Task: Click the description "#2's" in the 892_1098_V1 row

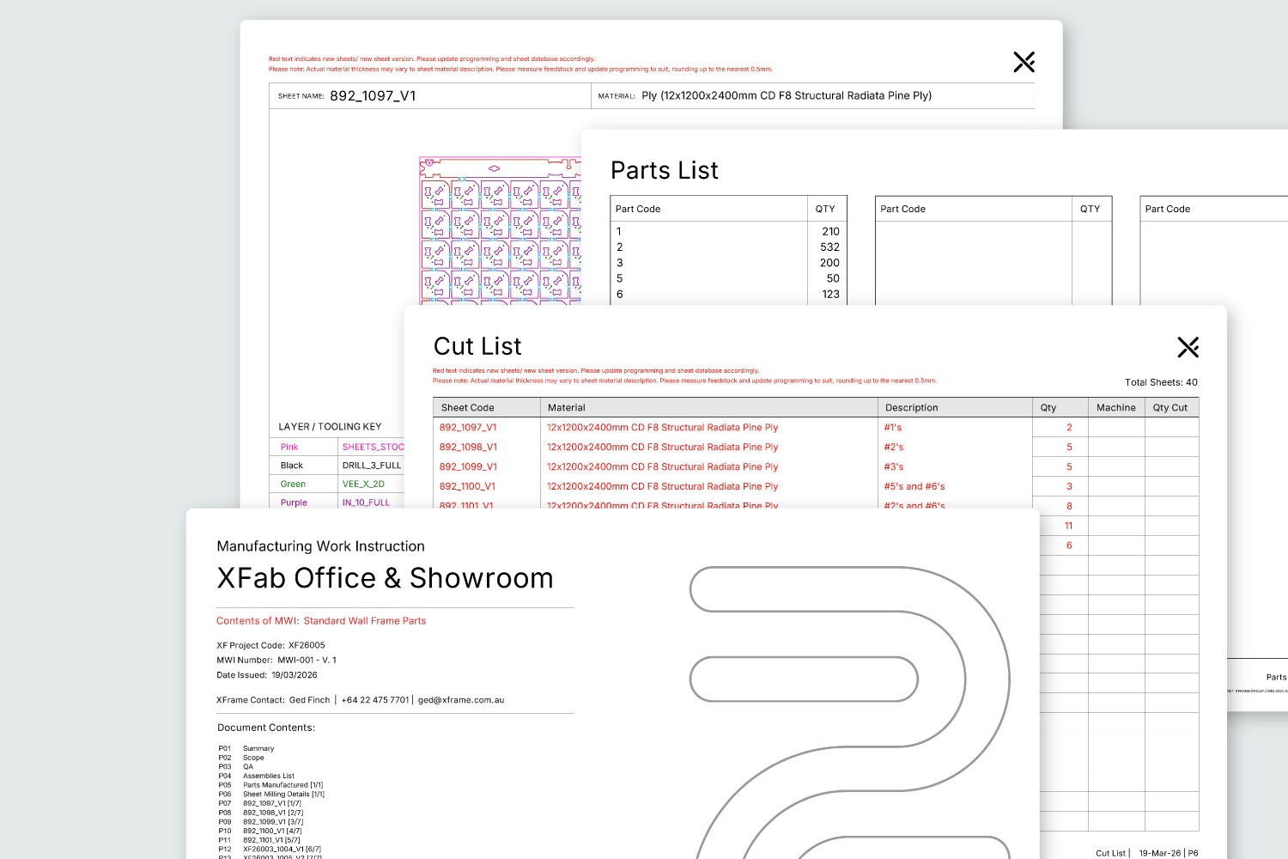Action: [894, 448]
